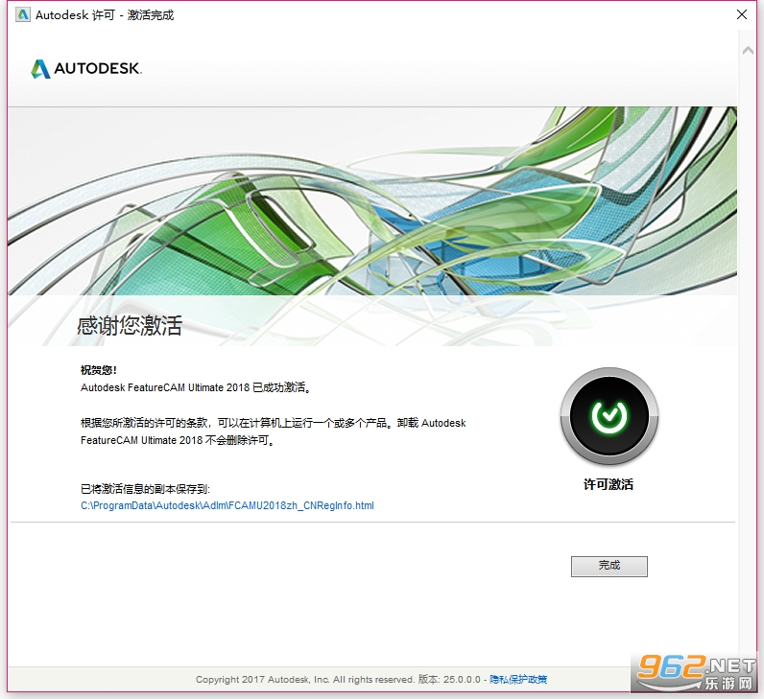Click the line starting 根据您所激活的许可的条款
This screenshot has height=699, width=764.
point(273,423)
